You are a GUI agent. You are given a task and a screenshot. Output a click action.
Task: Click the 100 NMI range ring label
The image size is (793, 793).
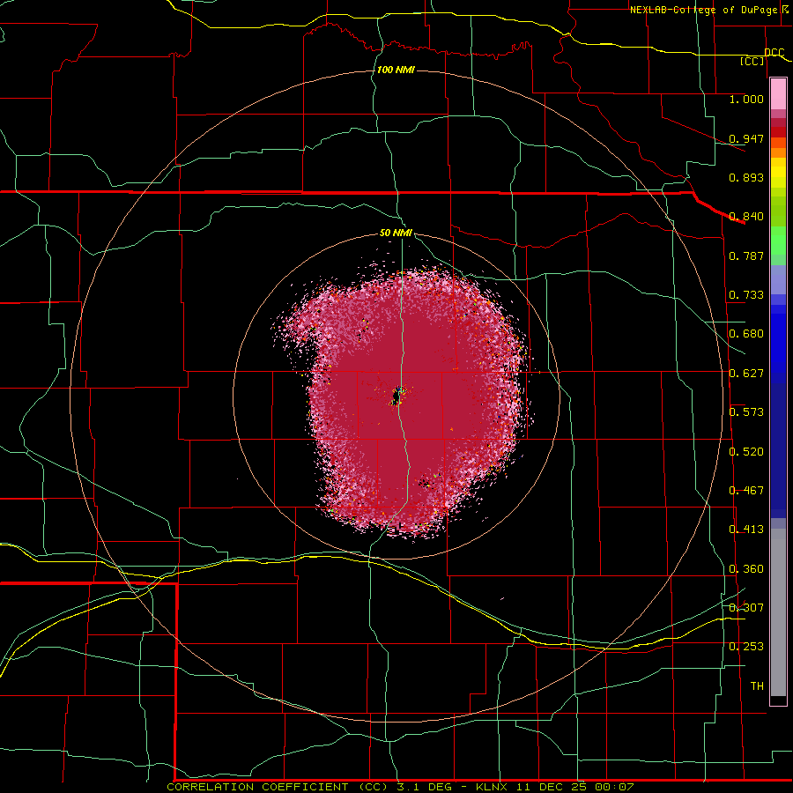click(x=396, y=70)
